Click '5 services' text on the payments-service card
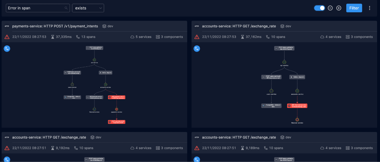 click(x=143, y=37)
